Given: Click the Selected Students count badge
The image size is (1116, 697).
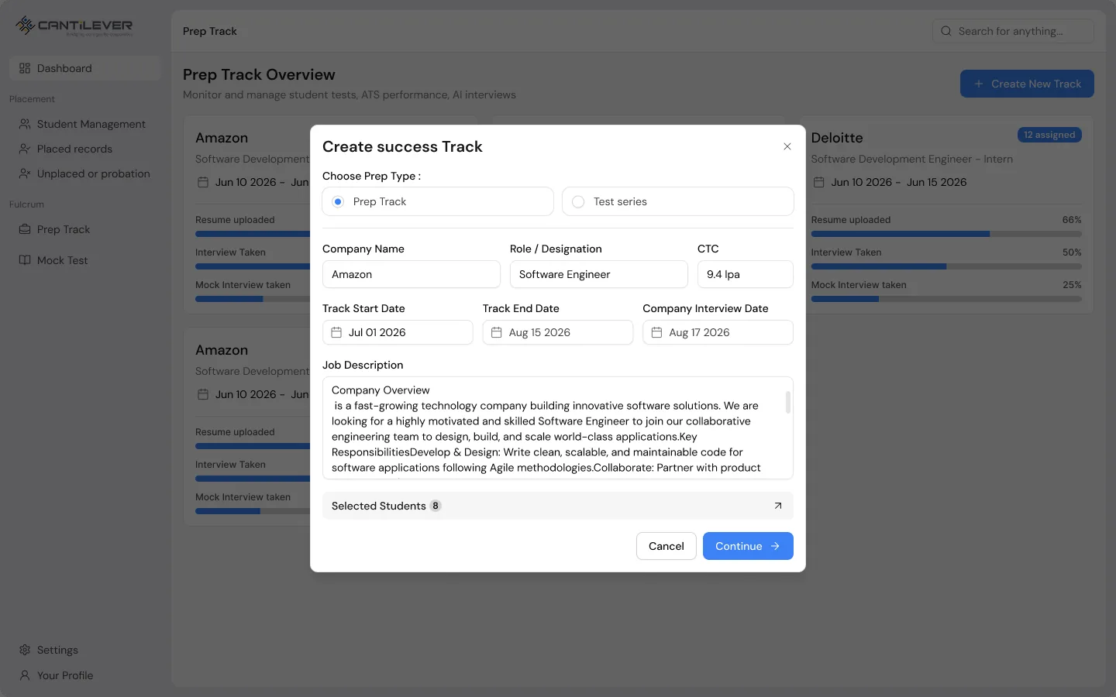Looking at the screenshot, I should point(436,506).
